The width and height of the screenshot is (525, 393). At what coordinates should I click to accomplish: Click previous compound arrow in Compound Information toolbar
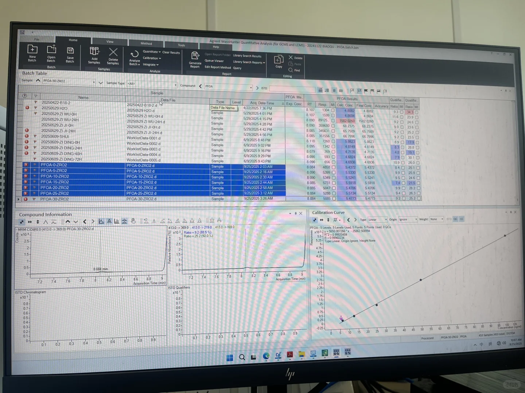click(85, 221)
